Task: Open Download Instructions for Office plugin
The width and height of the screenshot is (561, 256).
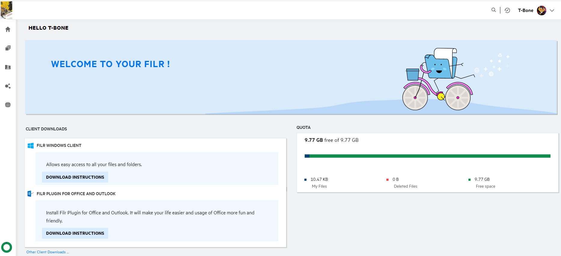Action: point(75,233)
